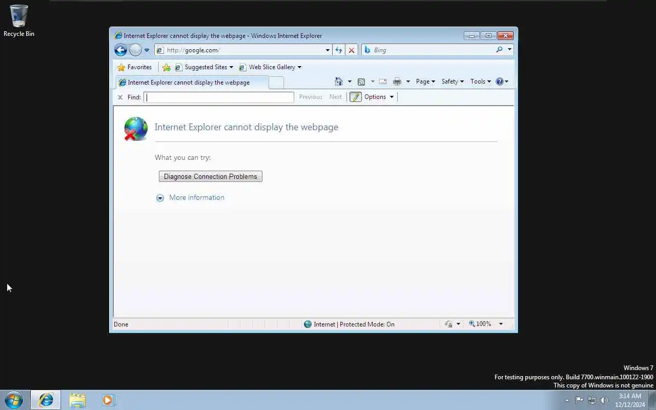
Task: Click the status bar security lock icon
Action: [x=448, y=324]
